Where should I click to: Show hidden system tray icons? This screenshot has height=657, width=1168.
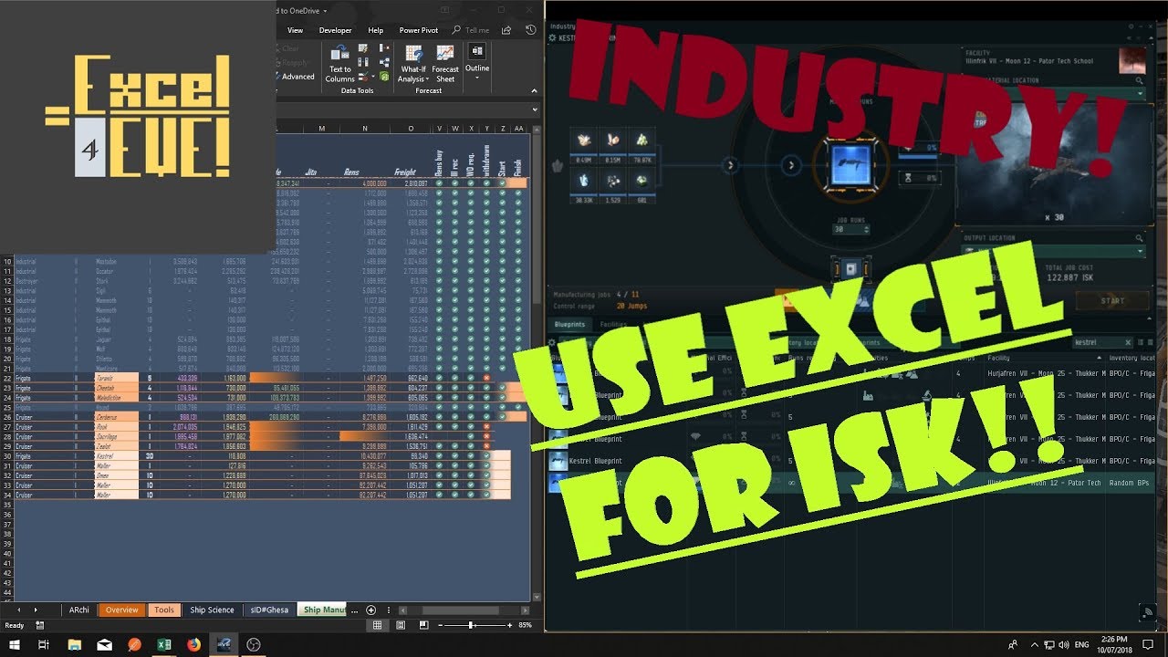point(1035,645)
